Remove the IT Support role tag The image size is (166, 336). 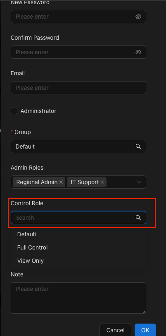(x=102, y=182)
